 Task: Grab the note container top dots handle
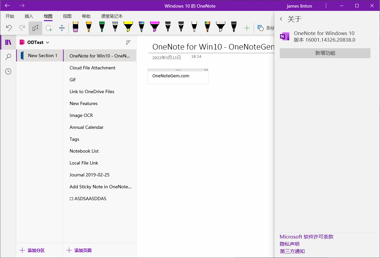178,70
